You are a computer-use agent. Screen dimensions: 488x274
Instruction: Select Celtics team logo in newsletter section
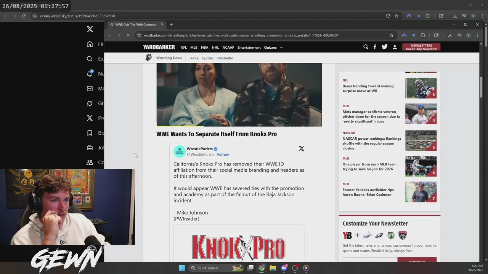coord(391,235)
